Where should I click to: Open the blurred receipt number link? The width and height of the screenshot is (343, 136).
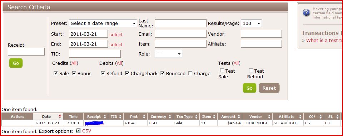click(x=94, y=123)
